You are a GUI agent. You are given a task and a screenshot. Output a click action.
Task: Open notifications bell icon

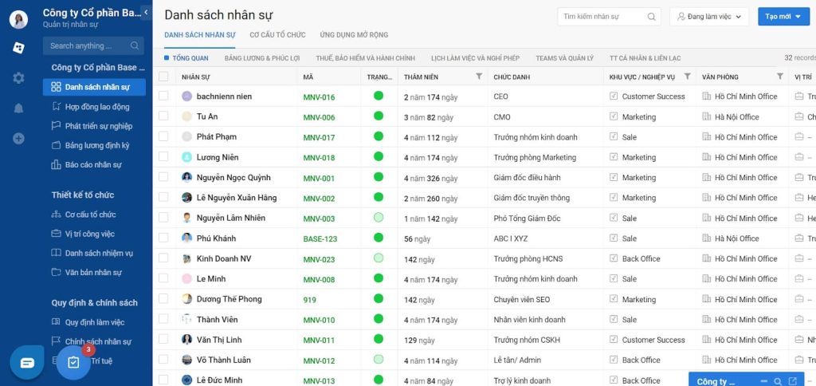tap(19, 108)
